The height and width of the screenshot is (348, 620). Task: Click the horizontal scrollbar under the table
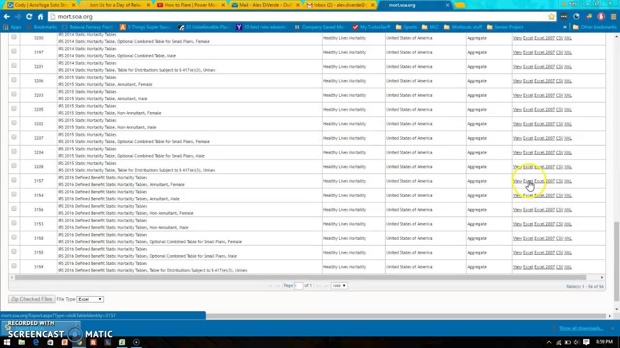coord(301,277)
